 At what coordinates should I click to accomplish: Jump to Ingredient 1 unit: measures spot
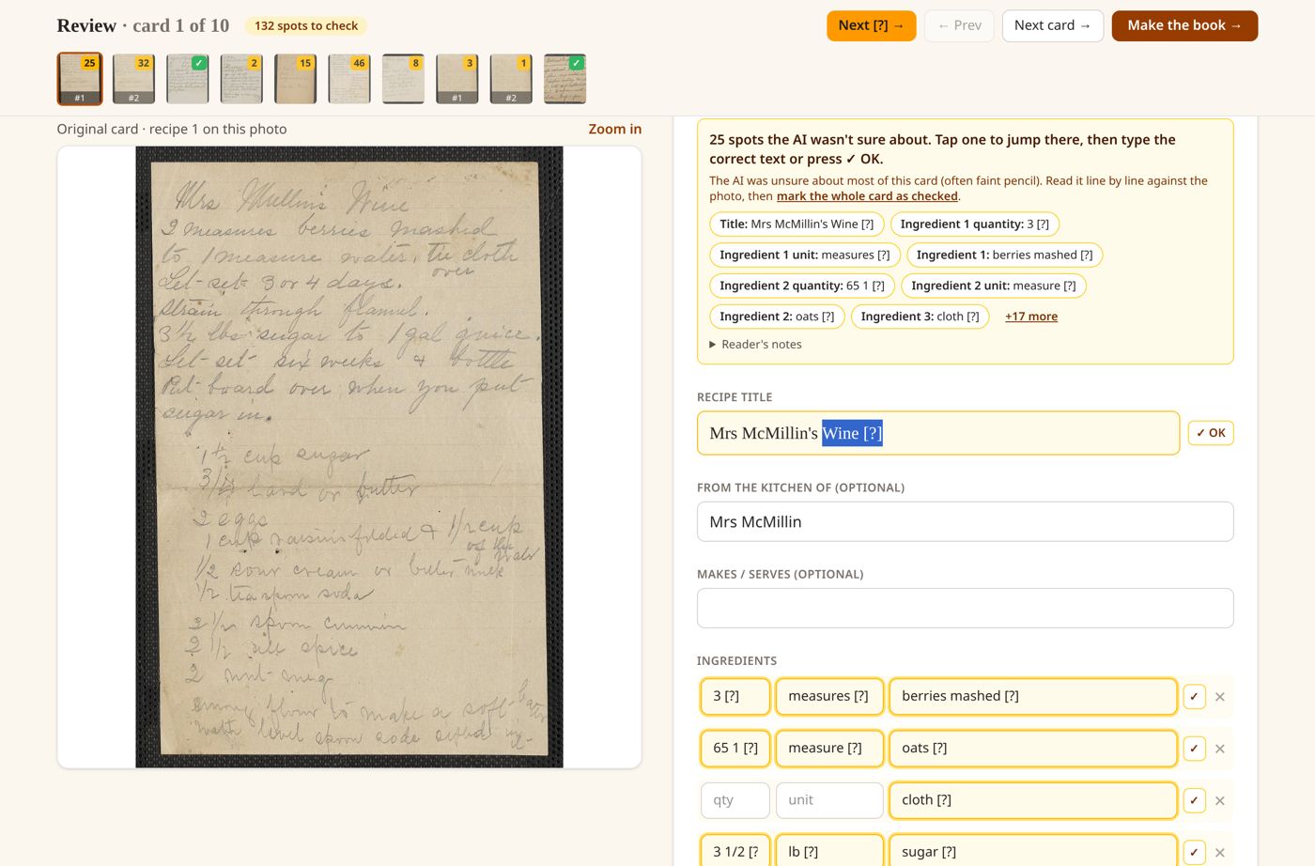pyautogui.click(x=805, y=255)
